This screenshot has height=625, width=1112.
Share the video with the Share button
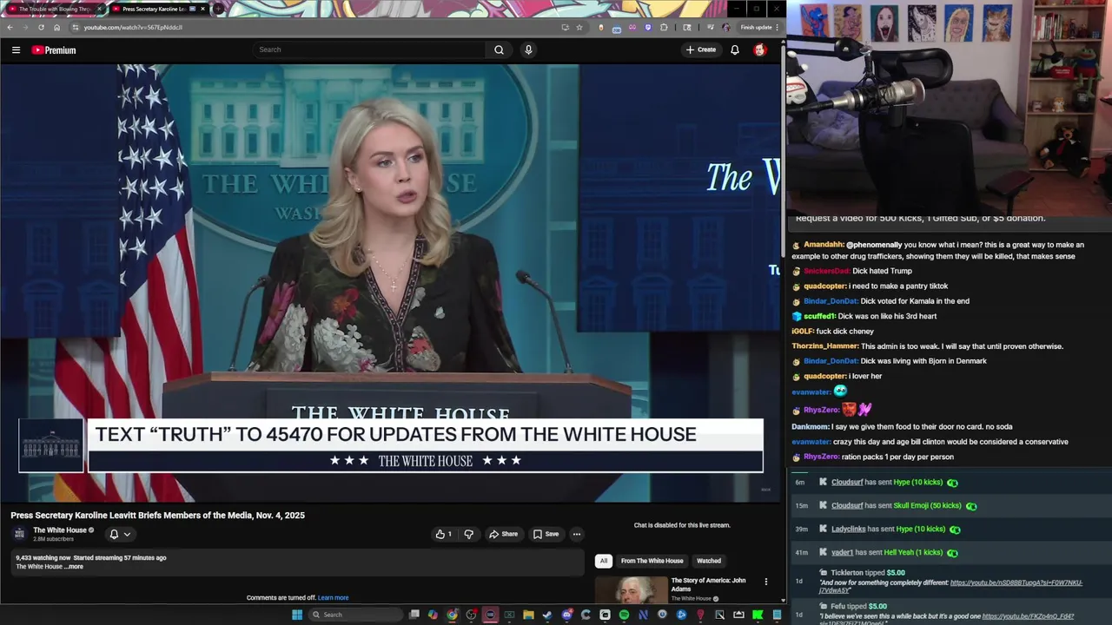point(503,534)
